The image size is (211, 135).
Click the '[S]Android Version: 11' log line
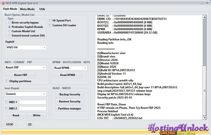[x=111, y=74]
